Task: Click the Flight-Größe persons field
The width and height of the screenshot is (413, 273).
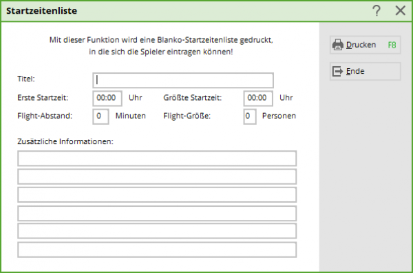Action: pos(250,117)
